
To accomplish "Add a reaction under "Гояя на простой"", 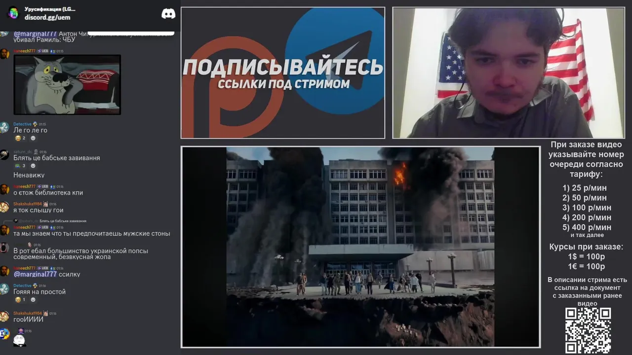I will pos(33,300).
